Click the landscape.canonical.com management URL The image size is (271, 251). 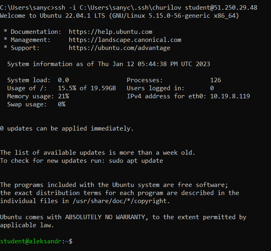pos(125,40)
